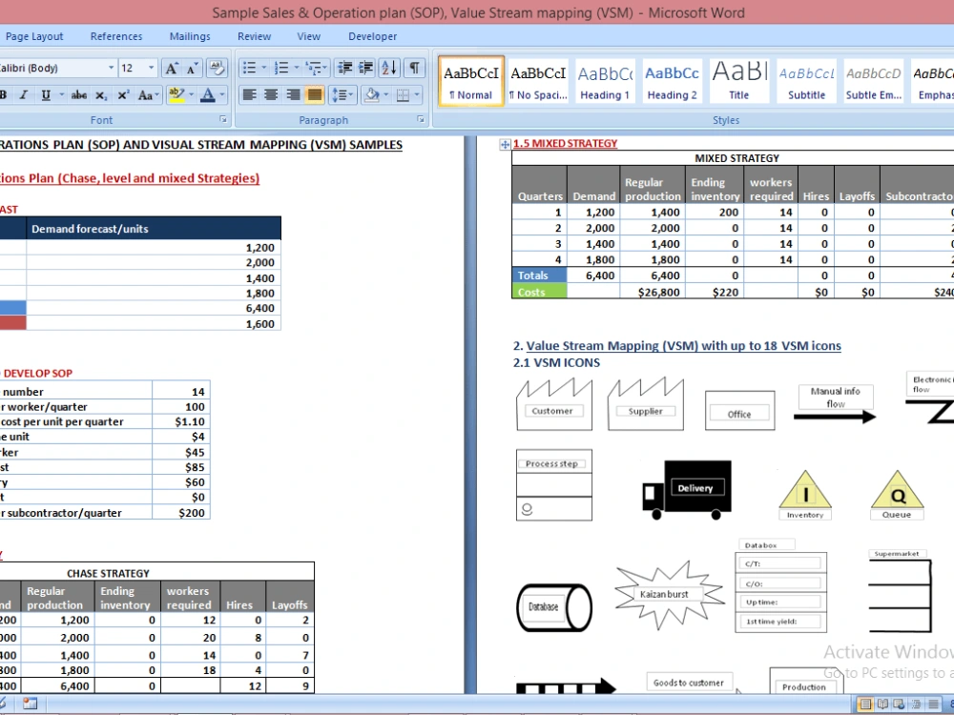Viewport: 954px width, 715px height.
Task: Open the View tab
Action: tap(308, 36)
